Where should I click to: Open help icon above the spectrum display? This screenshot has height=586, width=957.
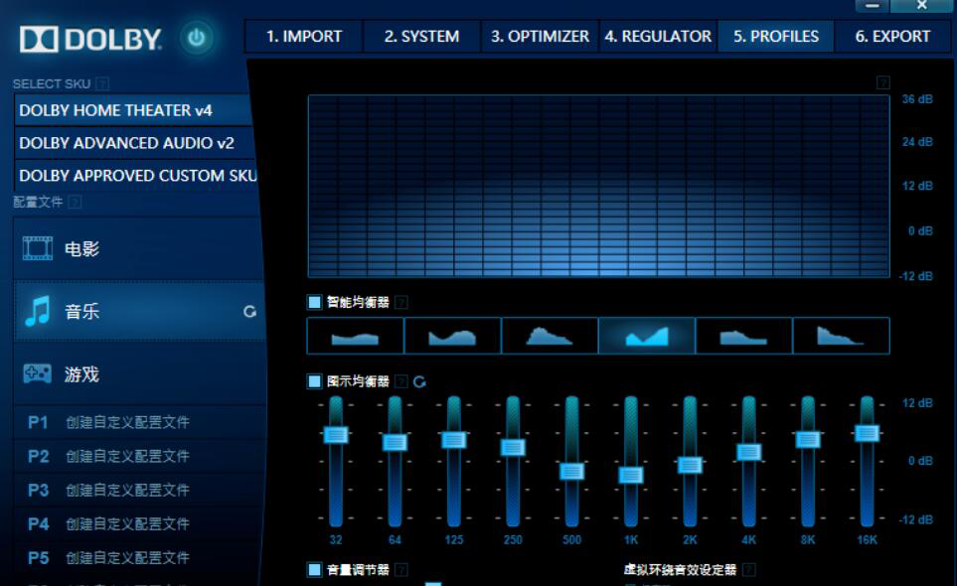(883, 83)
